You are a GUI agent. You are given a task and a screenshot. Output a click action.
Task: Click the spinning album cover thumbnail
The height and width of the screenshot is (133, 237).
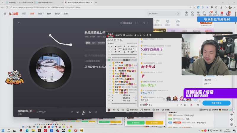coord(50,68)
